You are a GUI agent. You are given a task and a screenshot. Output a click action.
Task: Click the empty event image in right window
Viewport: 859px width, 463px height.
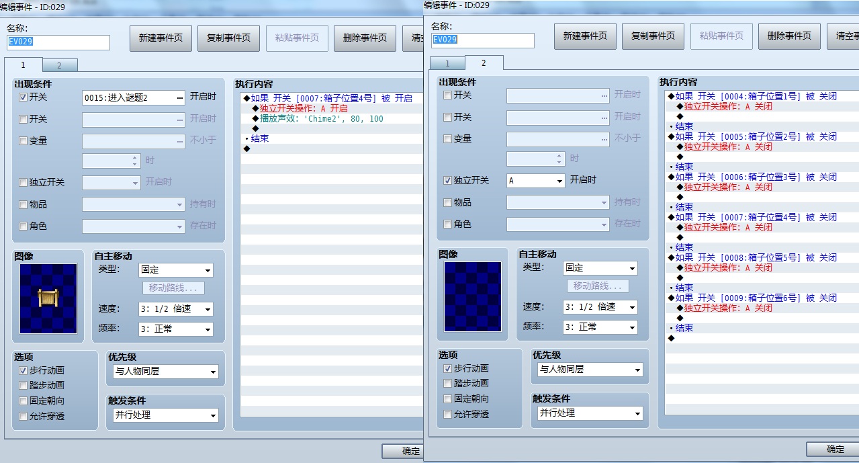coord(473,296)
